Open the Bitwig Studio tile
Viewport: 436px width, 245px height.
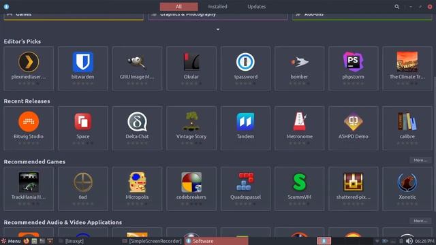coord(29,128)
